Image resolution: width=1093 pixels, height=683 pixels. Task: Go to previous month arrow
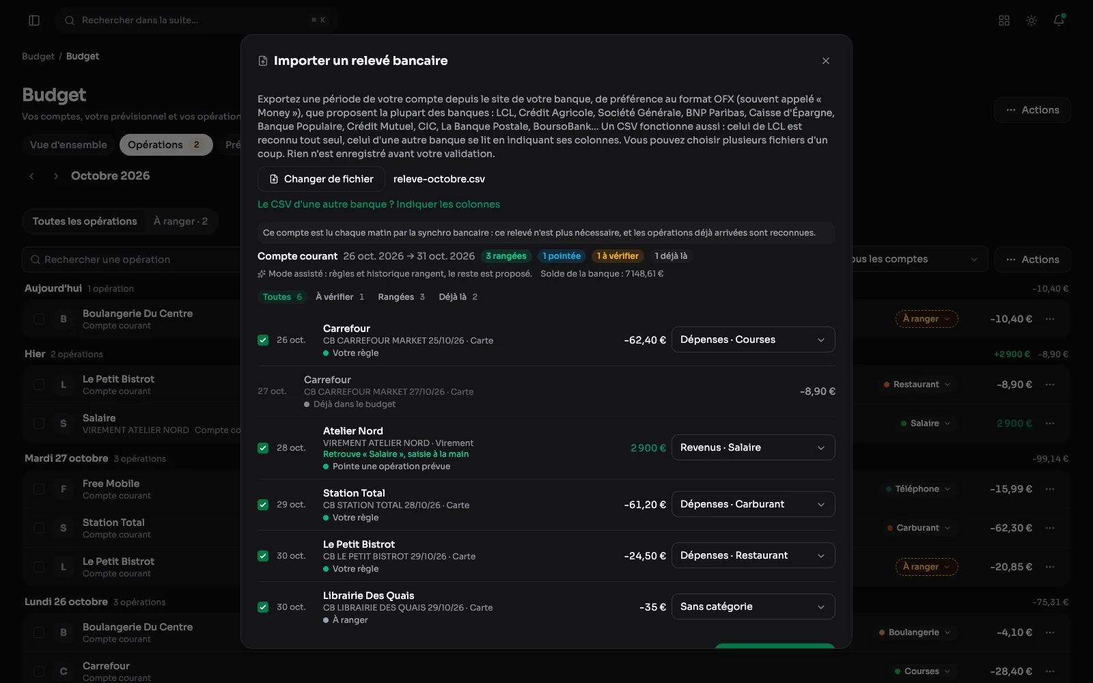(x=31, y=176)
